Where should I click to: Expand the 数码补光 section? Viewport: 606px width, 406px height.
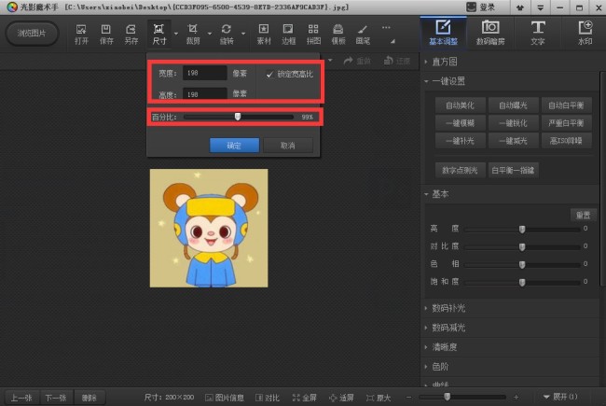coord(449,308)
